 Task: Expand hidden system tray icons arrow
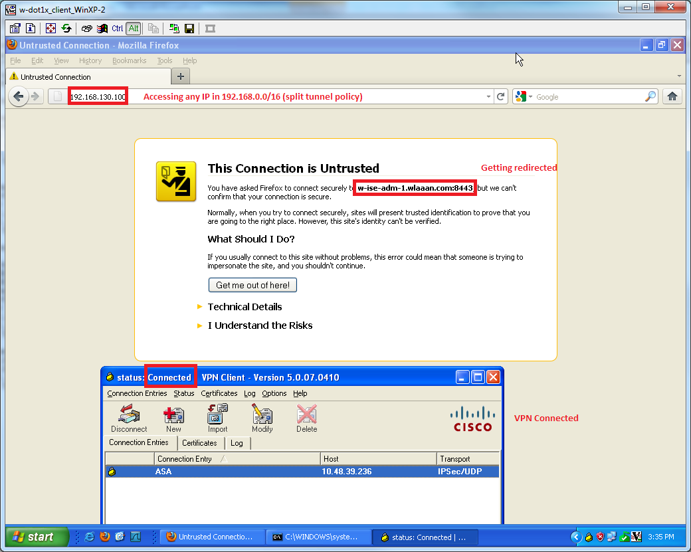point(576,537)
